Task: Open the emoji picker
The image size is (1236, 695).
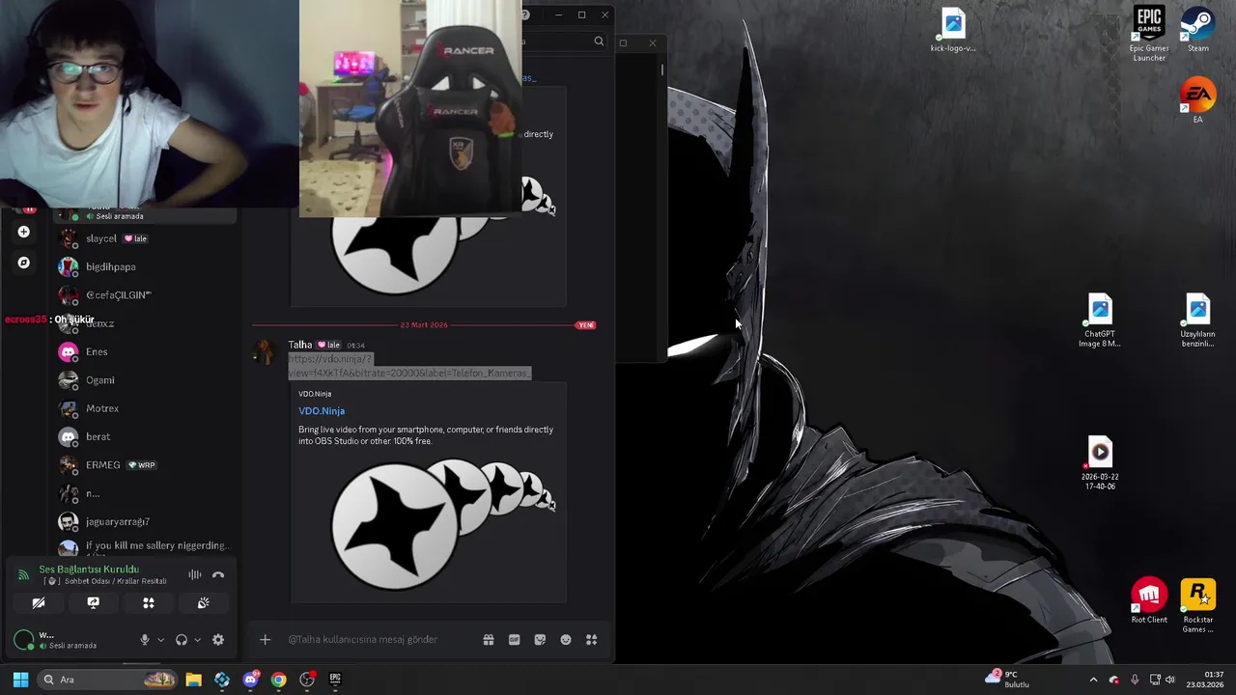Action: point(566,639)
